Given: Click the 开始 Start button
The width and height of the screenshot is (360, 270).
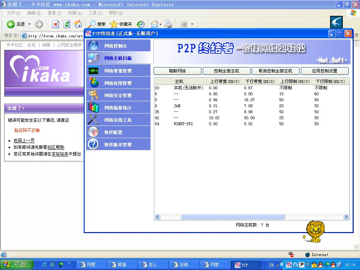Looking at the screenshot, I should point(17,264).
